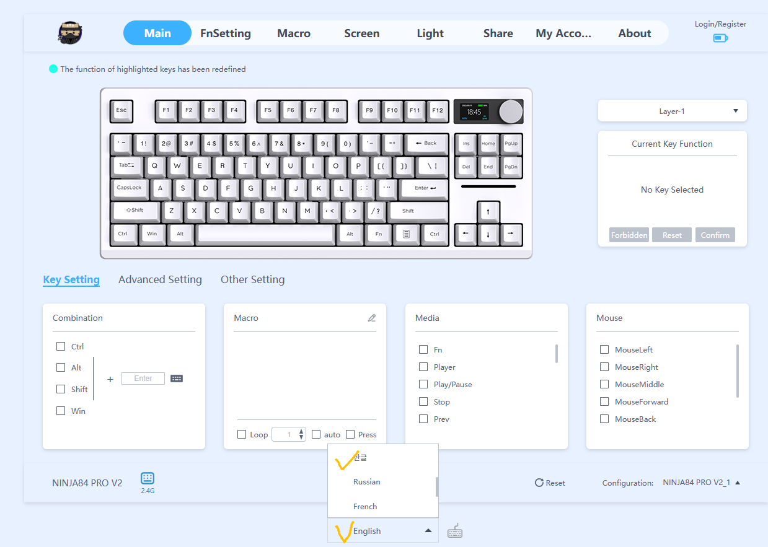Select the menu key next to Fn

pos(407,235)
